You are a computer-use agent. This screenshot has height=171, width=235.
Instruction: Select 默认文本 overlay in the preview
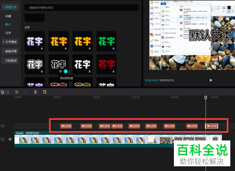pos(211,35)
